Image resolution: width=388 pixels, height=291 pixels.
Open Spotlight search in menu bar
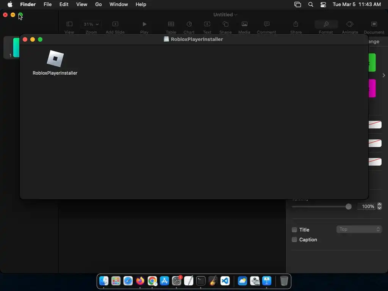pyautogui.click(x=311, y=5)
